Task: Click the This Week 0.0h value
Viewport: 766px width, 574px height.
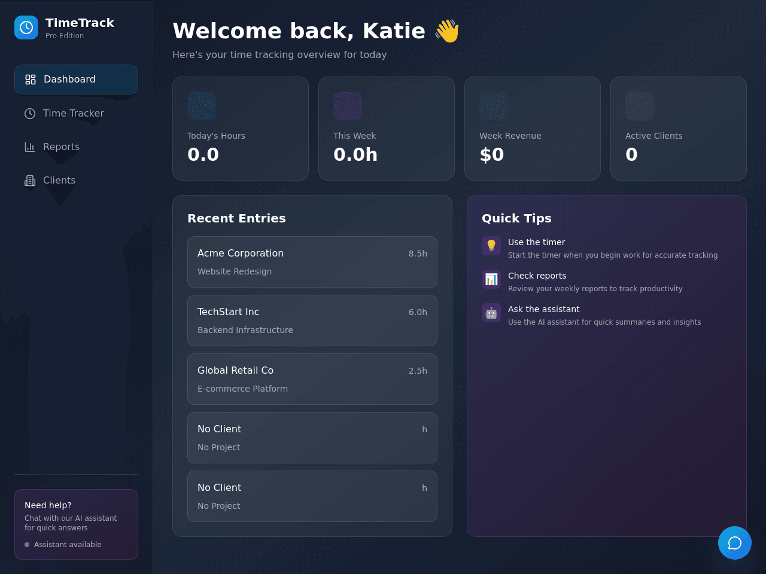Action: click(355, 155)
